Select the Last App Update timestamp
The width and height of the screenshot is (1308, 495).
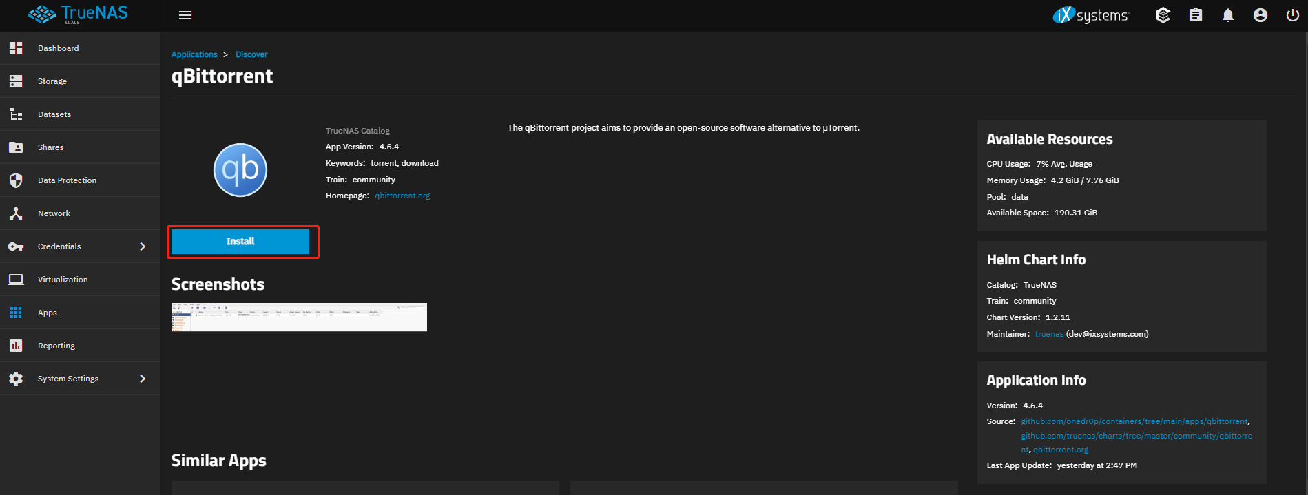pyautogui.click(x=1097, y=465)
